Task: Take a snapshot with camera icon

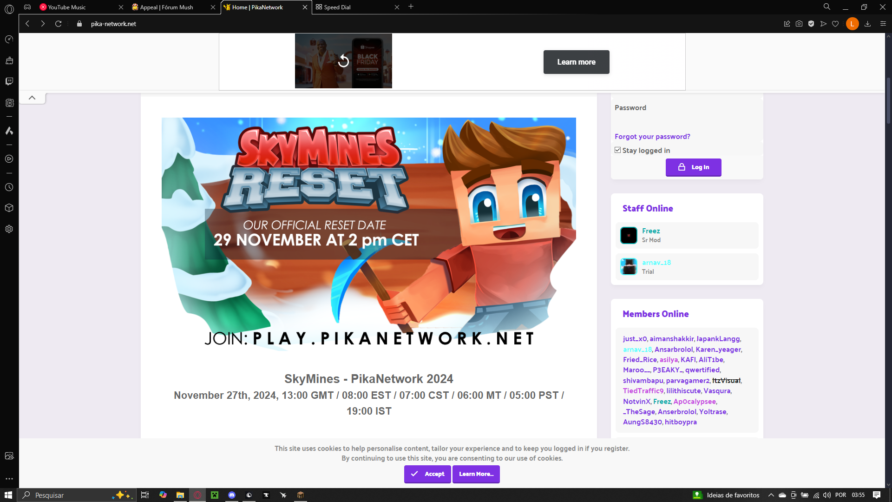Action: click(x=799, y=24)
